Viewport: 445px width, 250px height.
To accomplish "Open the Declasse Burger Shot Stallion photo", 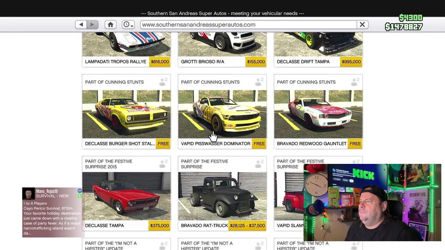I will click(127, 114).
